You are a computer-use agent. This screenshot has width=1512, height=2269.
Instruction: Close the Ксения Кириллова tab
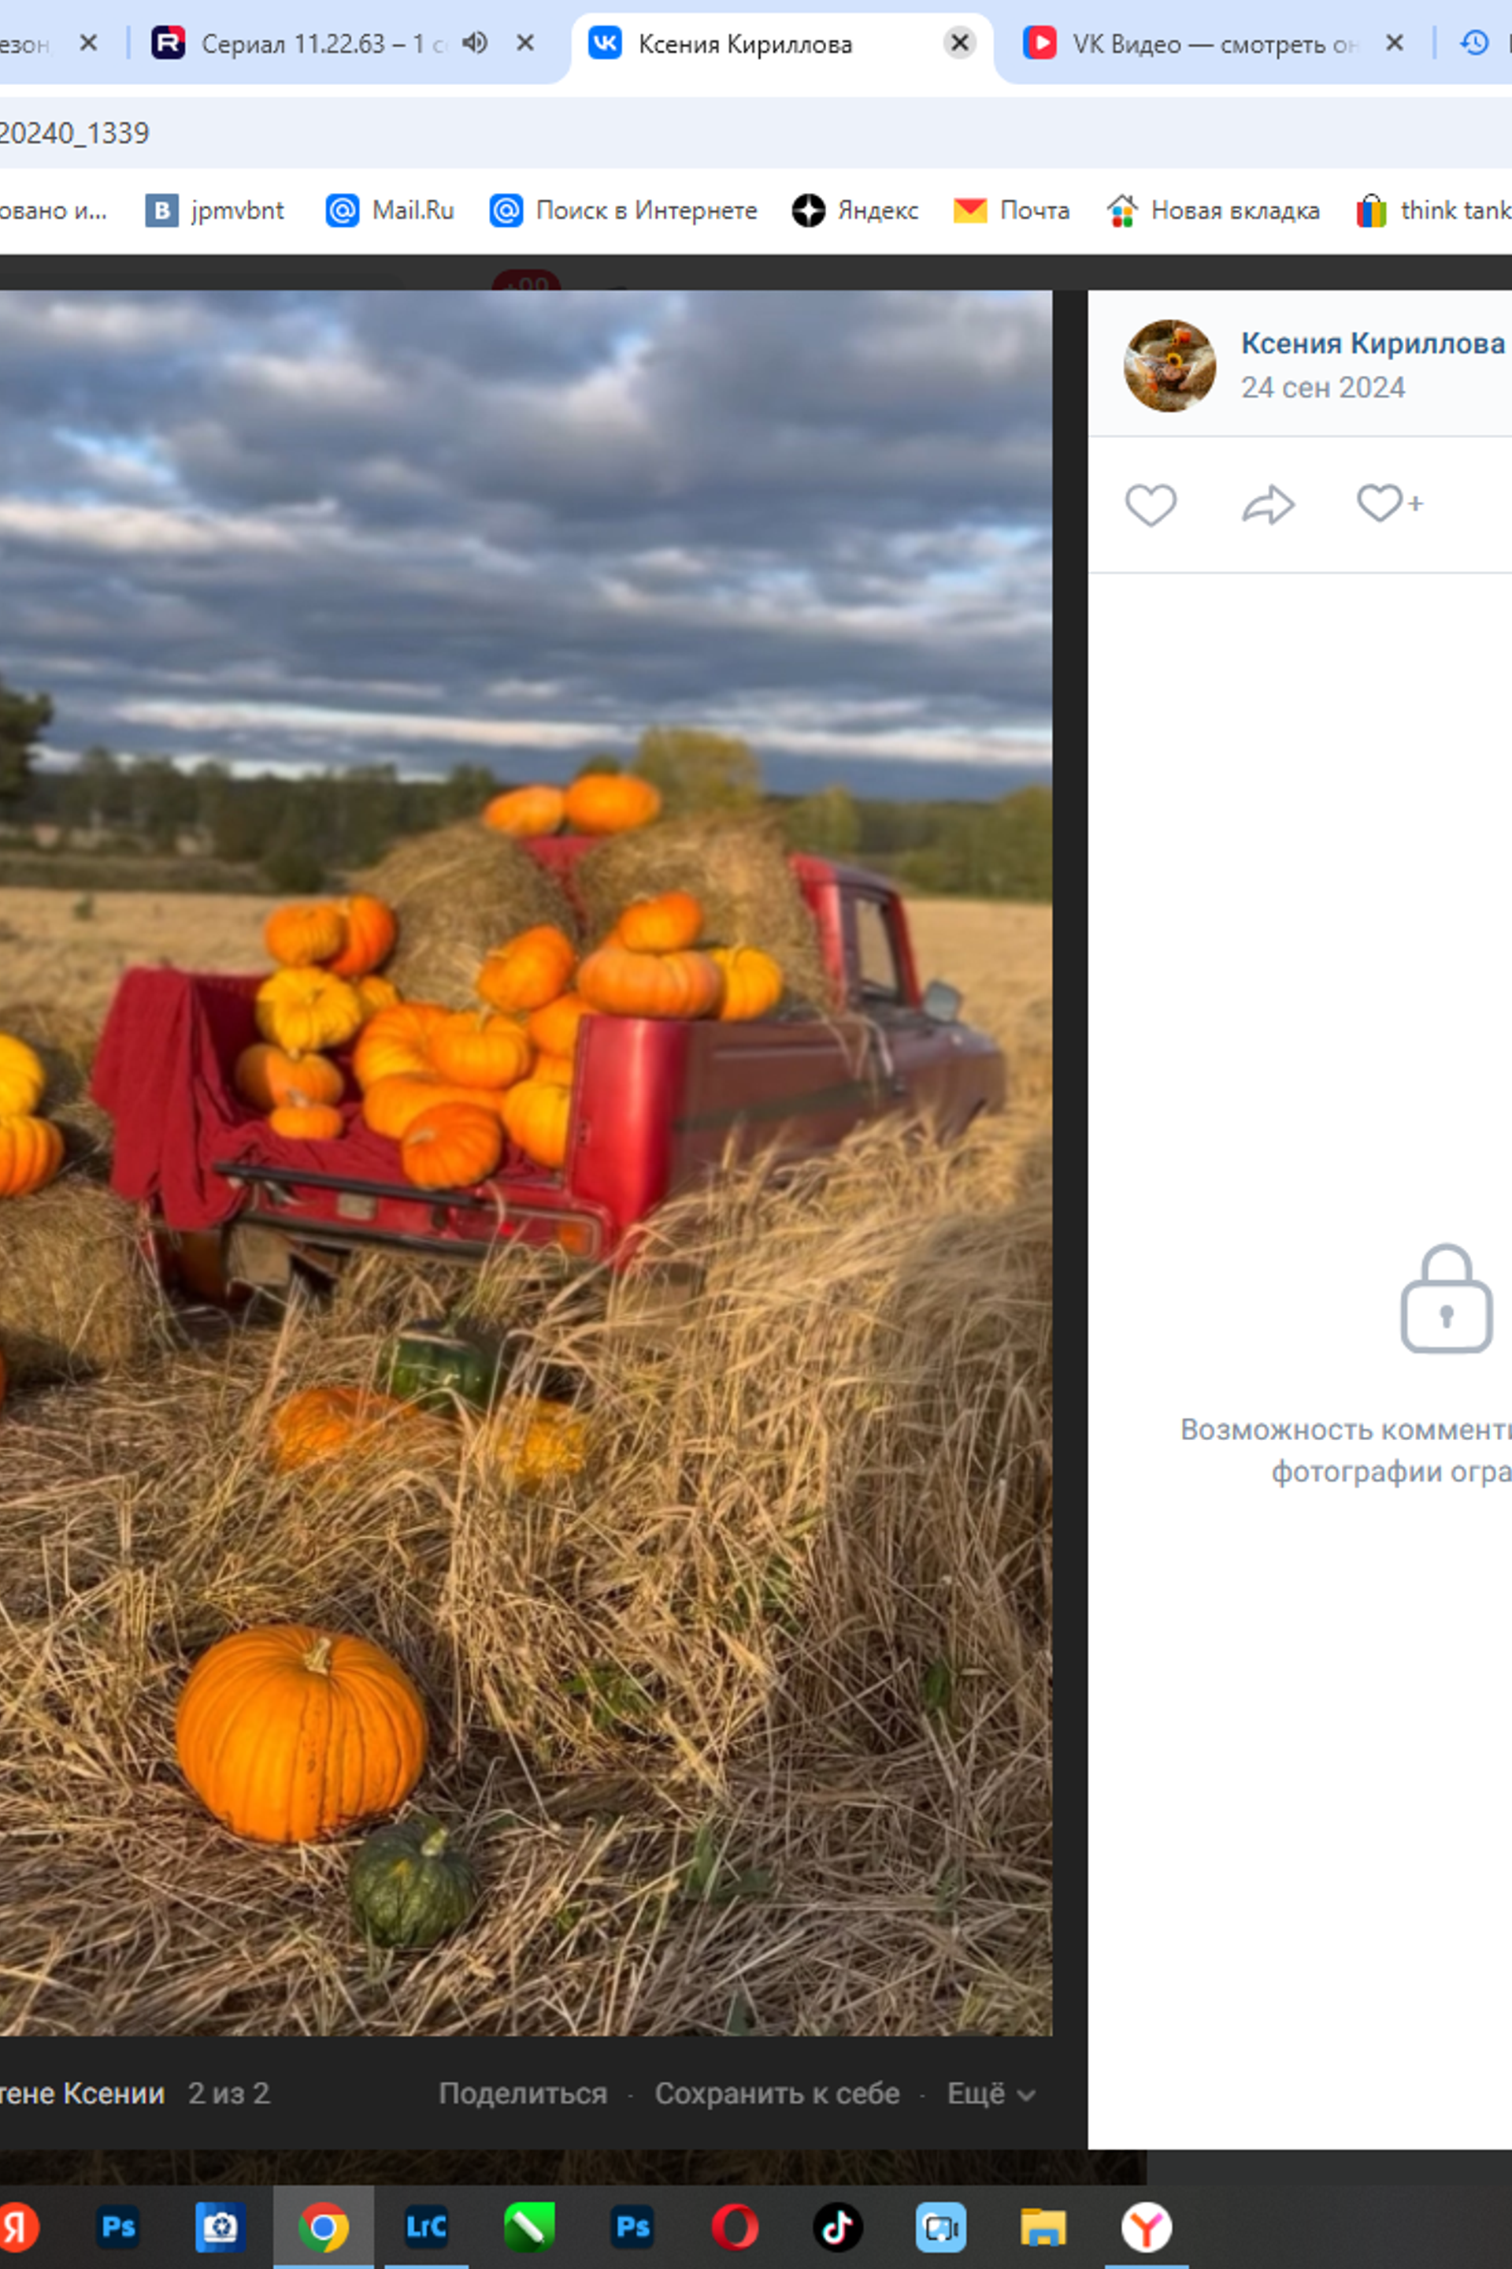[959, 43]
